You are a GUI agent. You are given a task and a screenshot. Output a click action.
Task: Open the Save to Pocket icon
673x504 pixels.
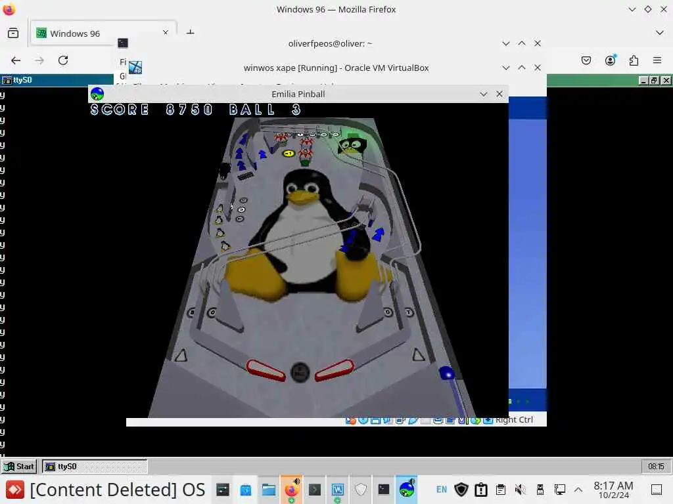[x=586, y=60]
